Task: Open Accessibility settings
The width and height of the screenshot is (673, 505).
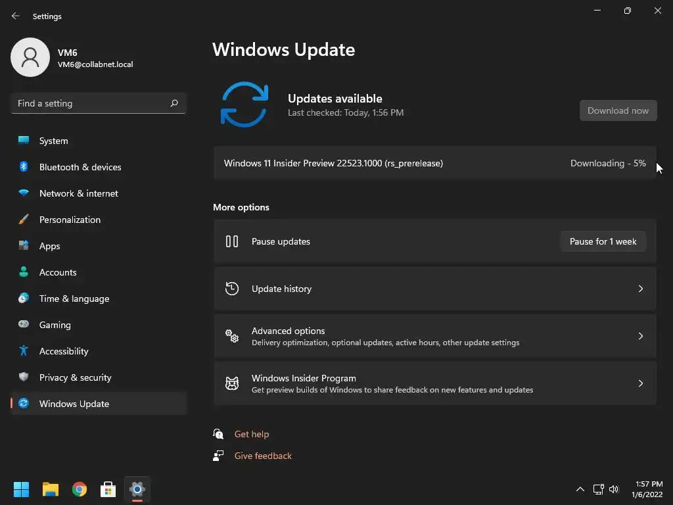Action: (x=99, y=351)
